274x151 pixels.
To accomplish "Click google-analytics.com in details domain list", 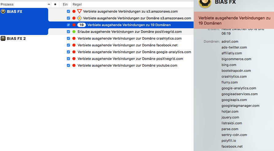I will click(239, 88).
